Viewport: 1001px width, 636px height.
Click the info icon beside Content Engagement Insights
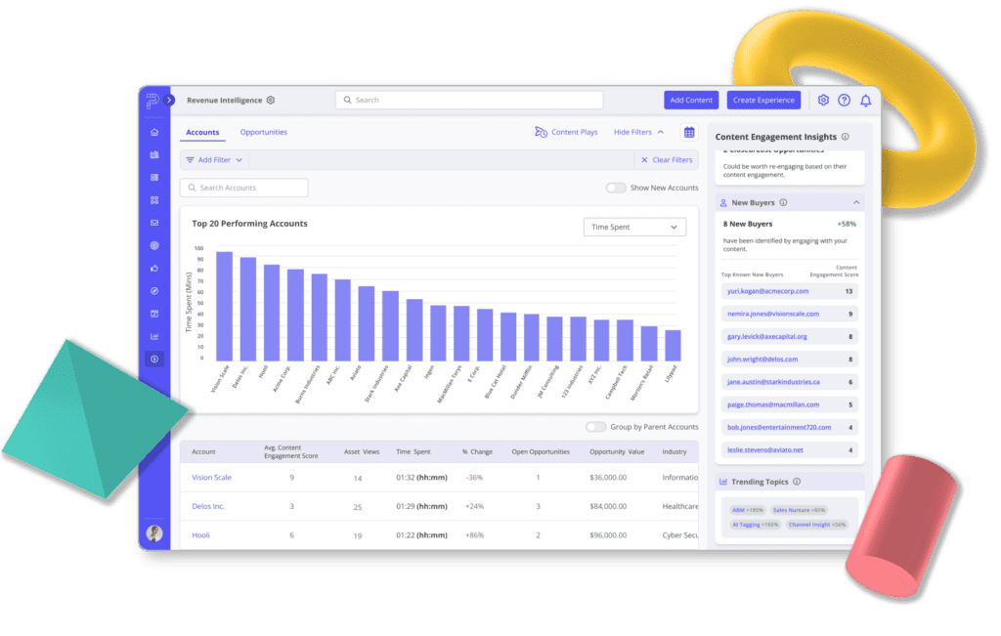tap(845, 136)
